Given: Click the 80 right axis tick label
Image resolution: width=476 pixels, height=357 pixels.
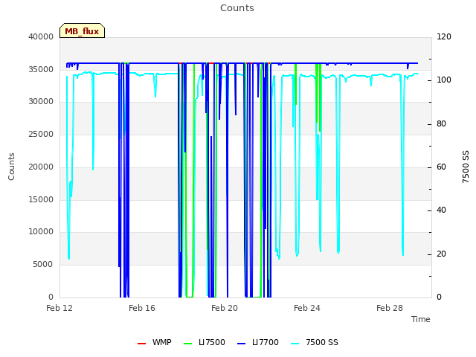Looking at the screenshot, I should (x=441, y=123).
